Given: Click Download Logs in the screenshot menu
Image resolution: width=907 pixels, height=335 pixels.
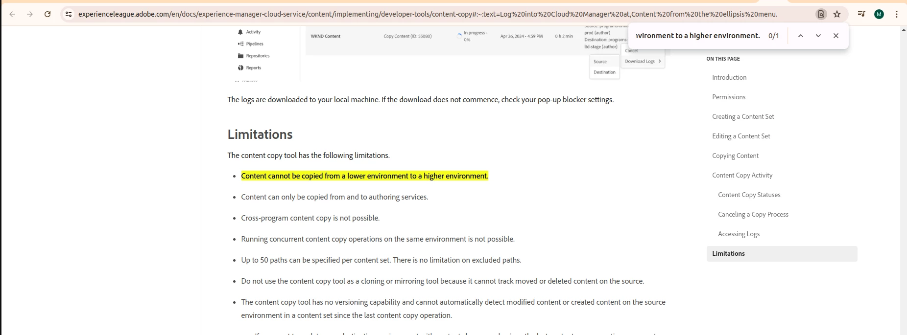Looking at the screenshot, I should tap(643, 61).
